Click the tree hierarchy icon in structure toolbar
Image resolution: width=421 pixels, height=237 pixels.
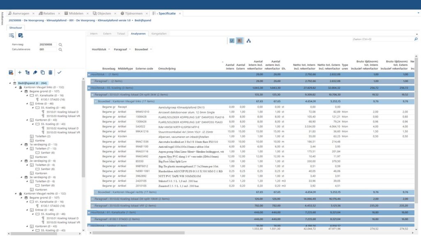point(27,72)
